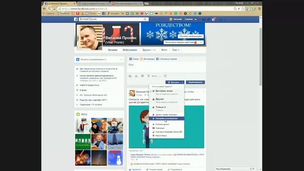This screenshot has height=171, width=304.
Task: Click the zoom magnifier icon in address bar
Action: click(235, 9)
